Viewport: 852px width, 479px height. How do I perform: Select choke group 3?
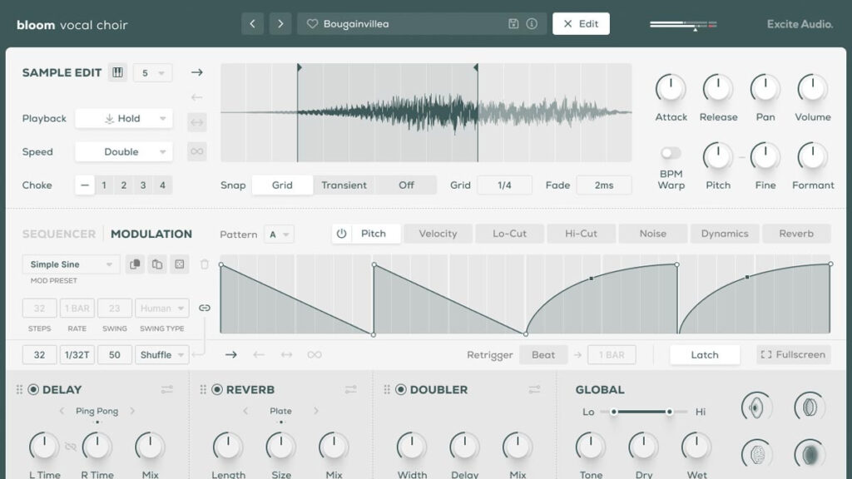[x=143, y=185]
